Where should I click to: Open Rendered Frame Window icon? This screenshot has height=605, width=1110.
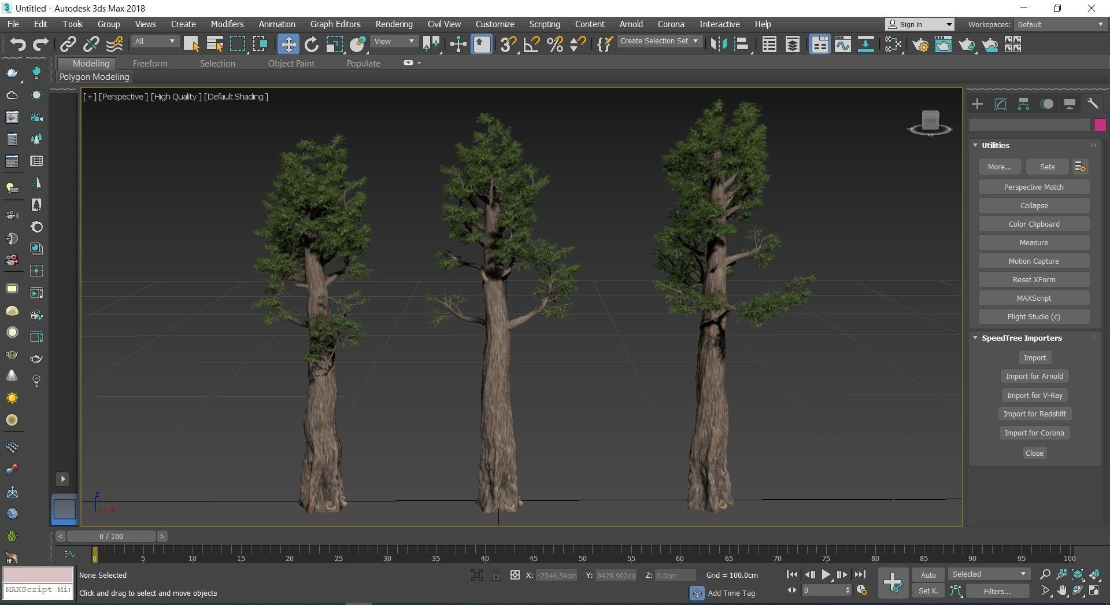pyautogui.click(x=943, y=44)
